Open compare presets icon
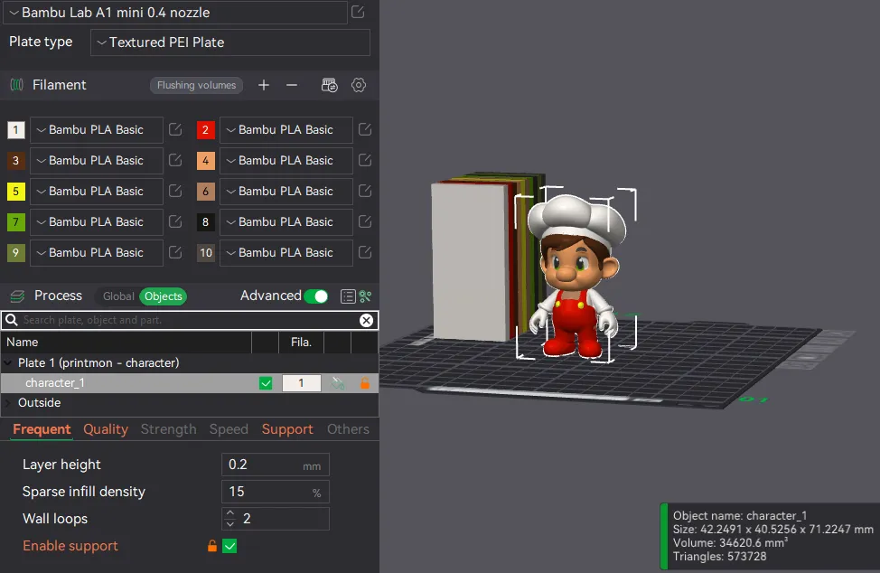Image resolution: width=880 pixels, height=573 pixels. (365, 296)
